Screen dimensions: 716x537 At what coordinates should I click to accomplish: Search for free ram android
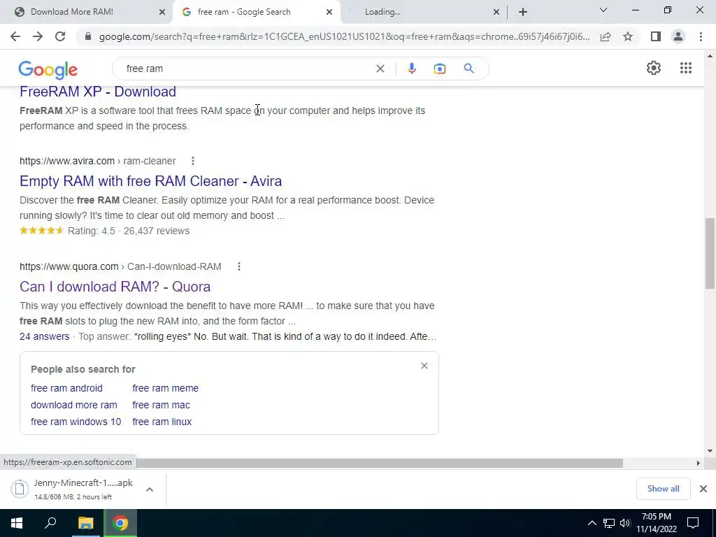[66, 388]
